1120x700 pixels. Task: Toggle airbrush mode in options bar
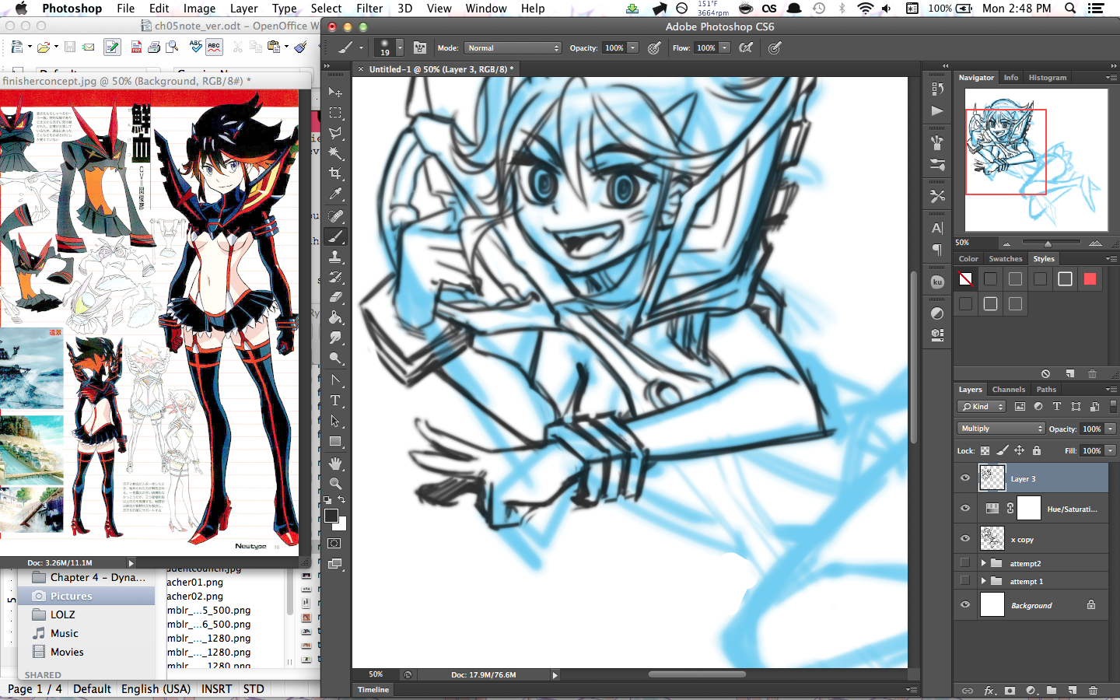pos(746,47)
